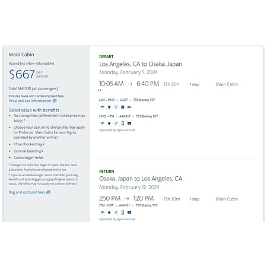This screenshot has width=267, height=267.
Task: Click USB icon under AA27 flight
Action: [x=116, y=107]
